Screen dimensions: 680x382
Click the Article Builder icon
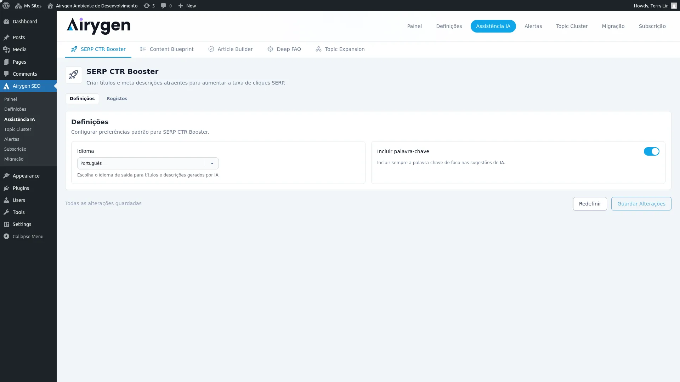[x=211, y=49]
